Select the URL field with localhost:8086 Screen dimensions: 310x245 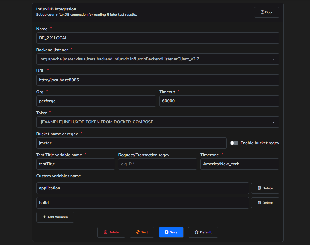coord(158,80)
